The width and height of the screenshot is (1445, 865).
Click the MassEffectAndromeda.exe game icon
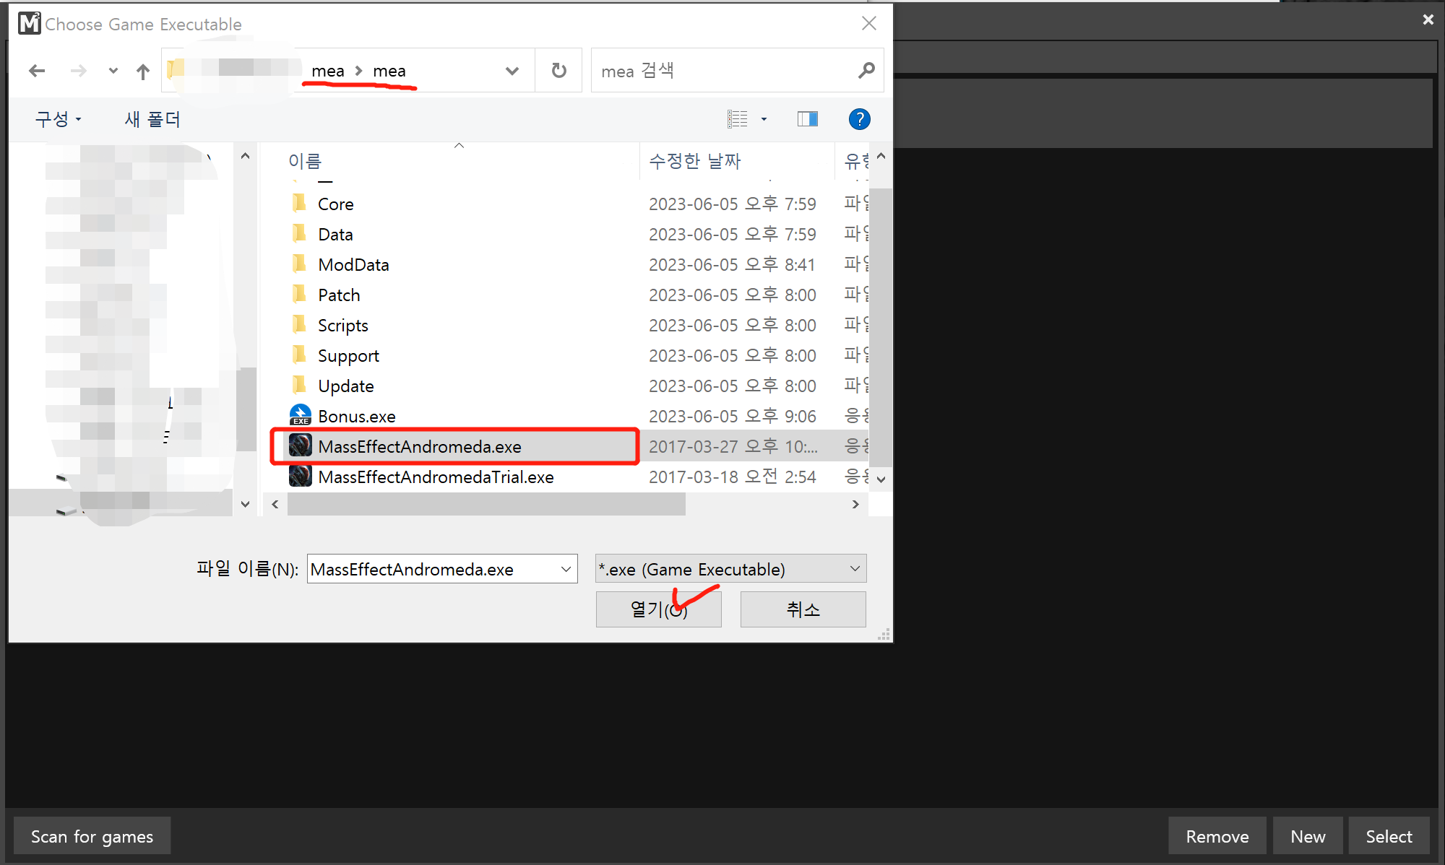click(x=300, y=445)
